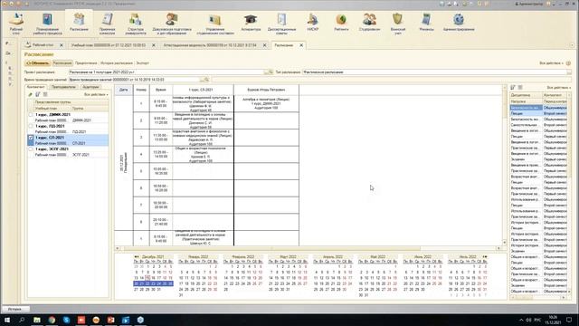Click vertical scrollbar down arrow of schedule grid
This screenshot has height=326, width=579.
[505, 243]
